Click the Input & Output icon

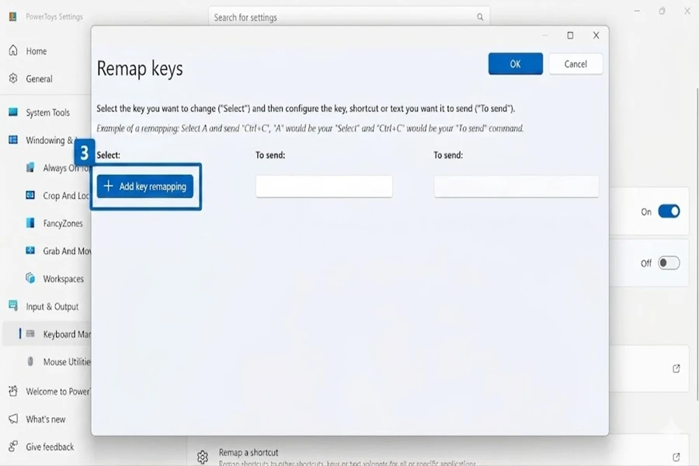13,305
